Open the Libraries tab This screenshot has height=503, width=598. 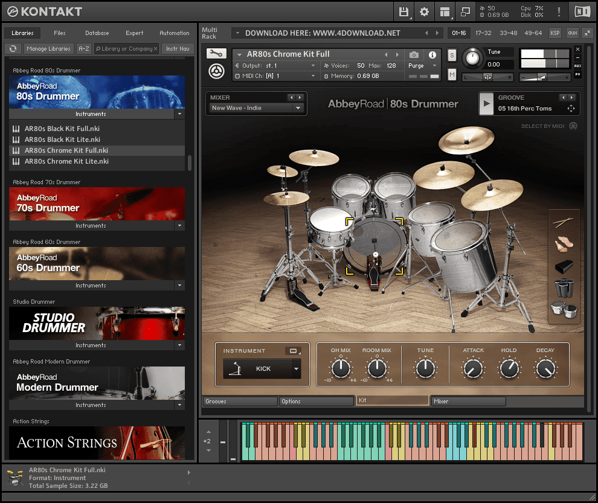pos(22,33)
